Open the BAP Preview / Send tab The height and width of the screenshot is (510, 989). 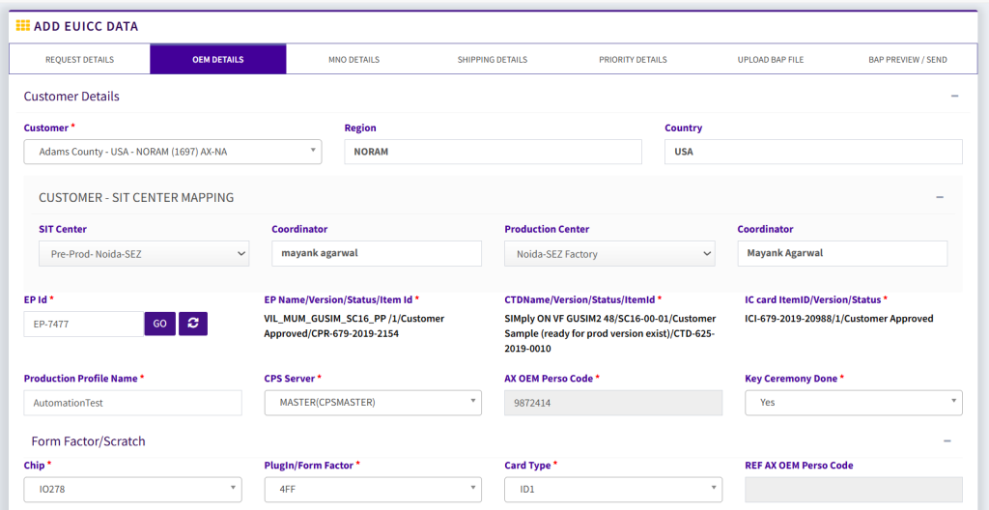click(x=907, y=60)
